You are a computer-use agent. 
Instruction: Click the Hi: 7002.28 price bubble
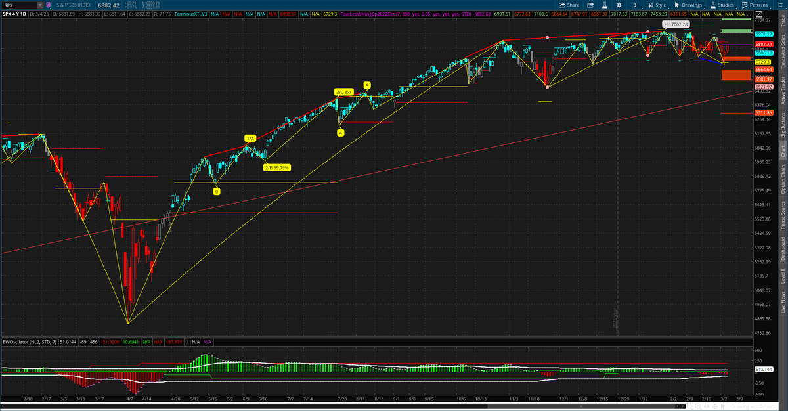675,24
